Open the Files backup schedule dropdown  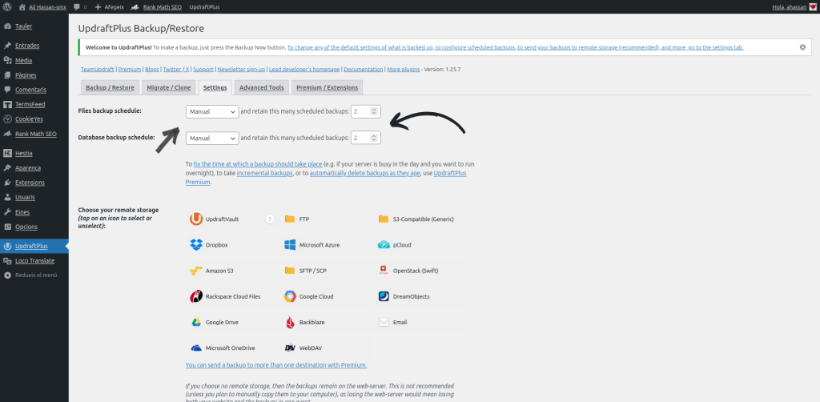212,111
